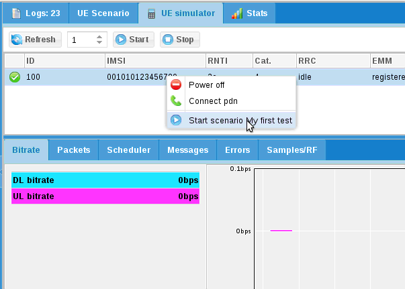Switch to Samples/RF tab
405x289 pixels.
[x=292, y=150]
